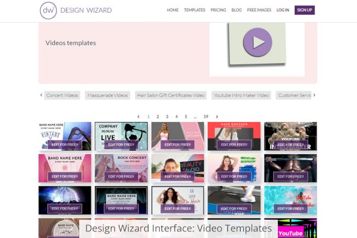Jump to last page 59
The image size is (357, 238).
pyautogui.click(x=206, y=117)
